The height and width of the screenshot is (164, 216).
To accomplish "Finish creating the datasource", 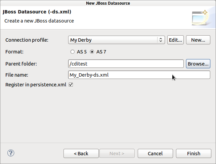I will [193, 153].
